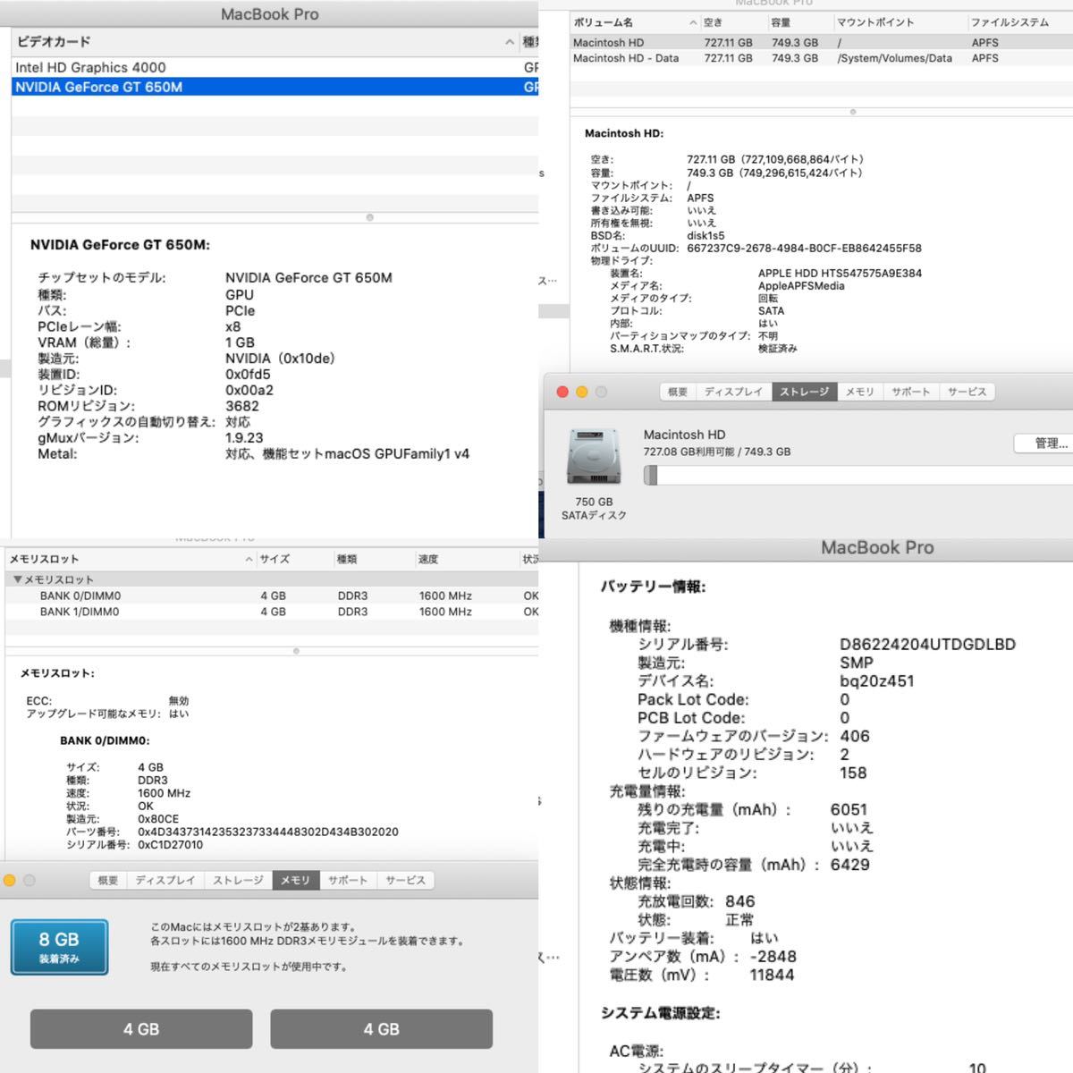Click device name APPLE HDD HTS547575A9E384

(x=840, y=274)
